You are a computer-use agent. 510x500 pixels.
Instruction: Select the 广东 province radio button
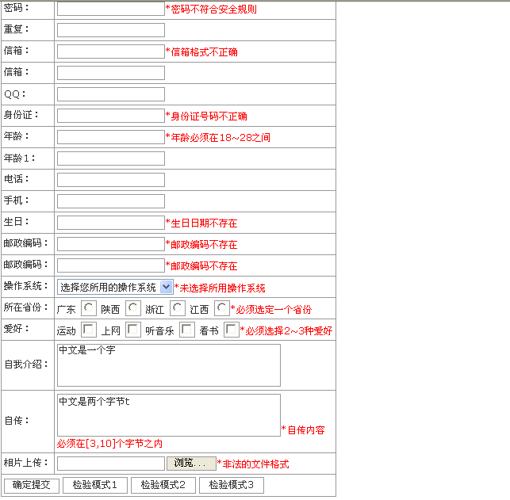(x=89, y=308)
